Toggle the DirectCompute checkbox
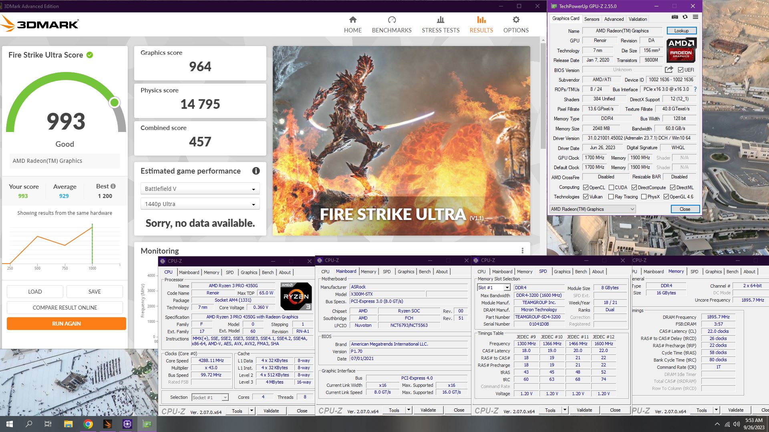The width and height of the screenshot is (769, 432). click(634, 188)
